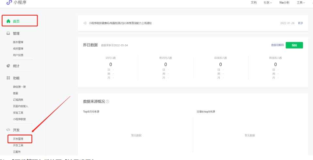This screenshot has height=160, width=313.
Task: Click the 功能 grid icon
Action: [x=8, y=78]
